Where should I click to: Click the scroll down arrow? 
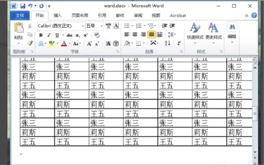[255, 152]
